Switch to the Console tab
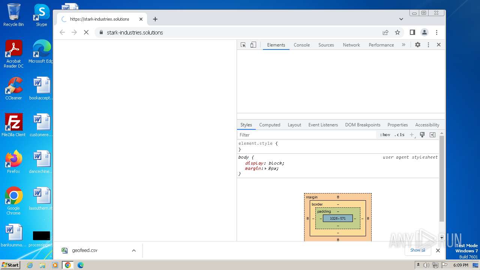The width and height of the screenshot is (480, 270). click(301, 45)
